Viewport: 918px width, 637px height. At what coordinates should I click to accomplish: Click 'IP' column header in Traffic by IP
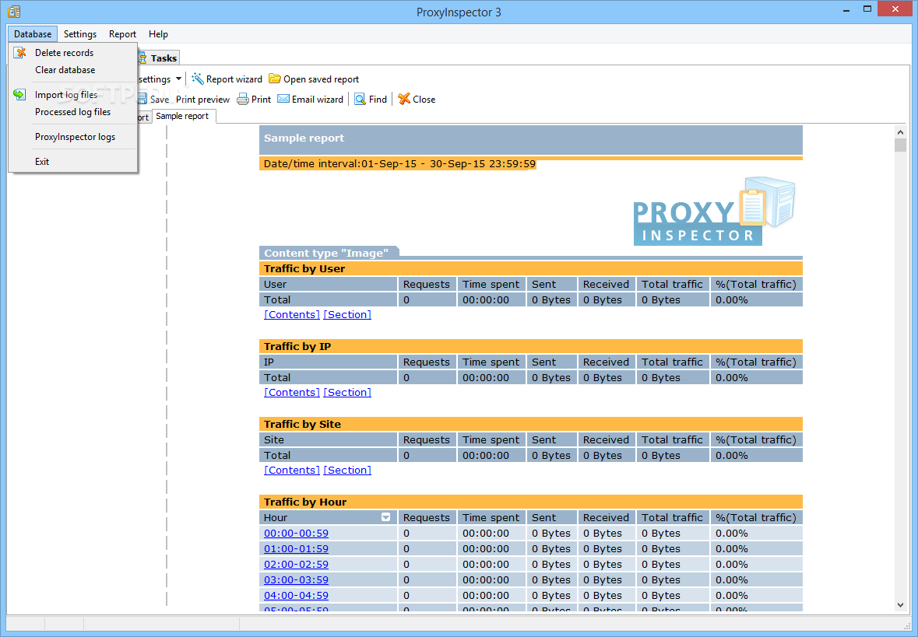(329, 362)
